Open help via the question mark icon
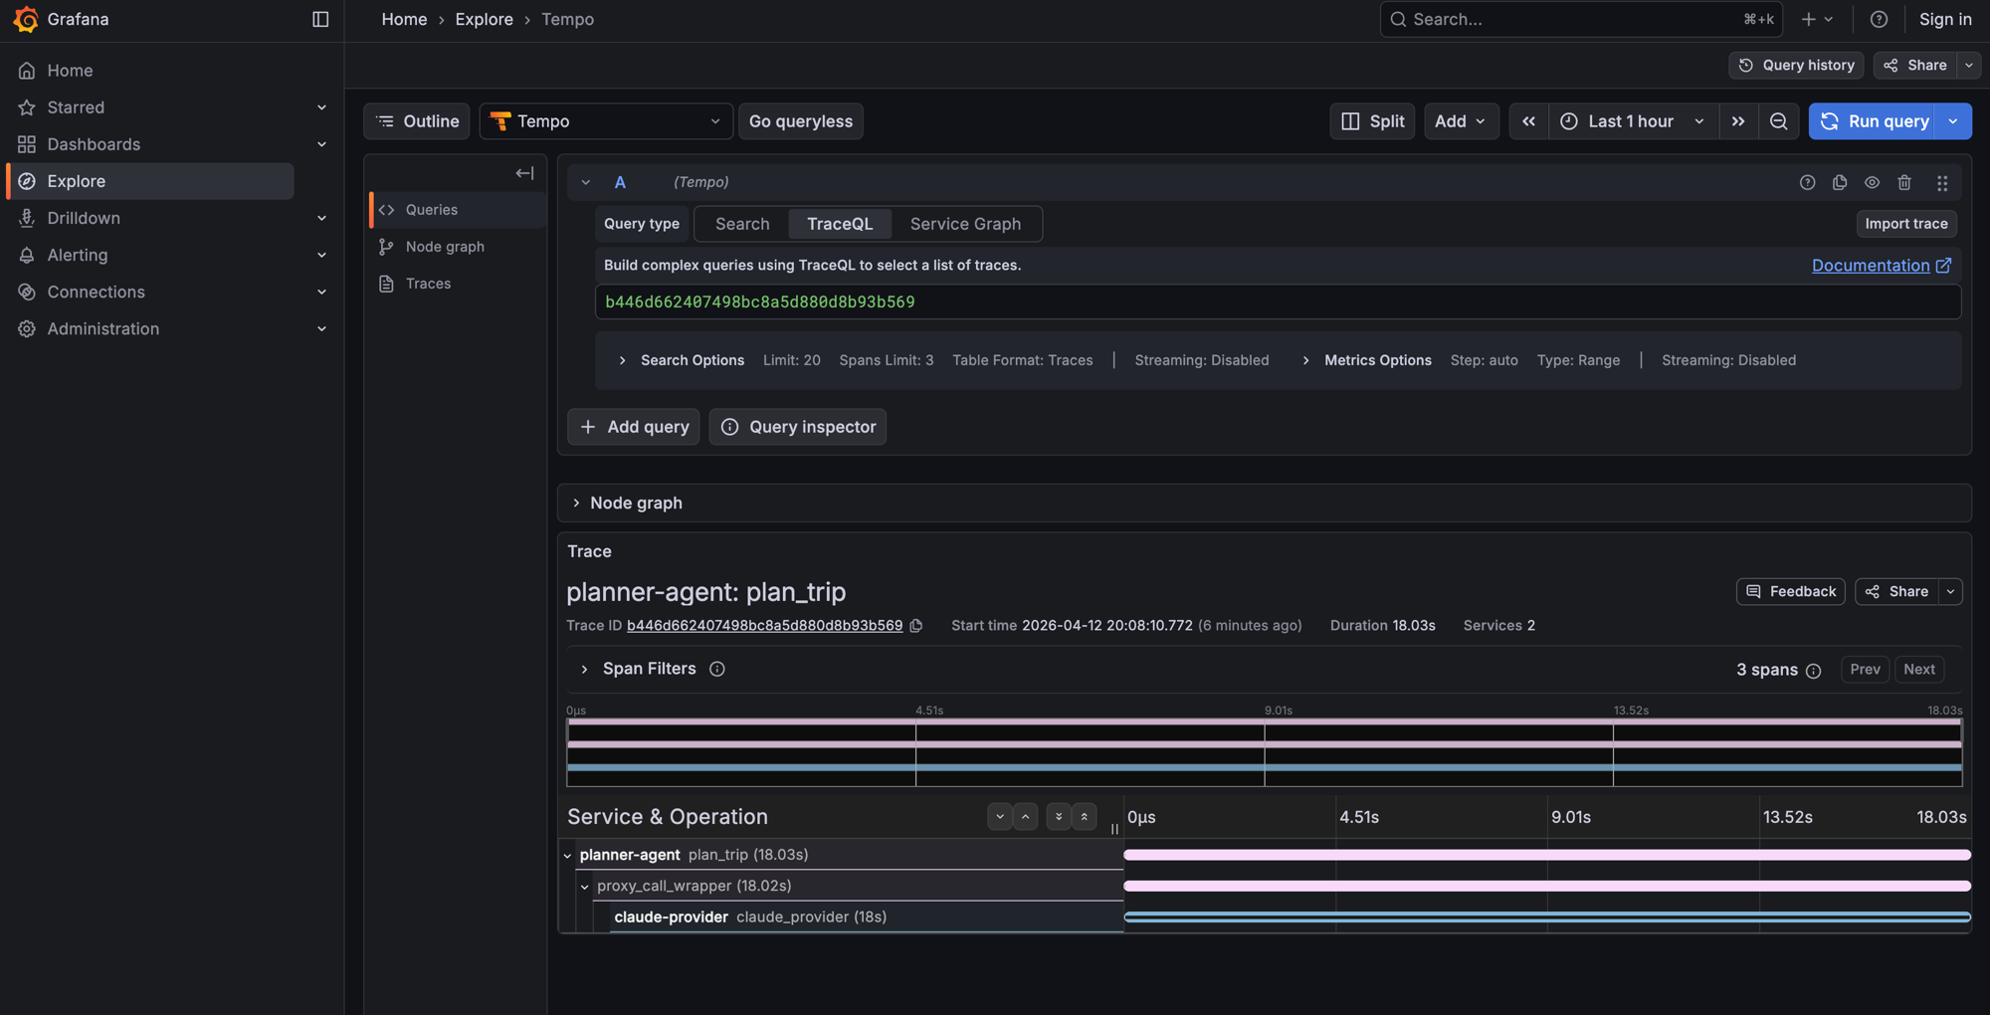Viewport: 1990px width, 1015px height. (1879, 19)
